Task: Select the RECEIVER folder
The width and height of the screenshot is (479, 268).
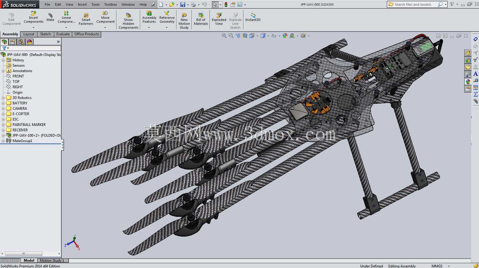Action: point(20,130)
